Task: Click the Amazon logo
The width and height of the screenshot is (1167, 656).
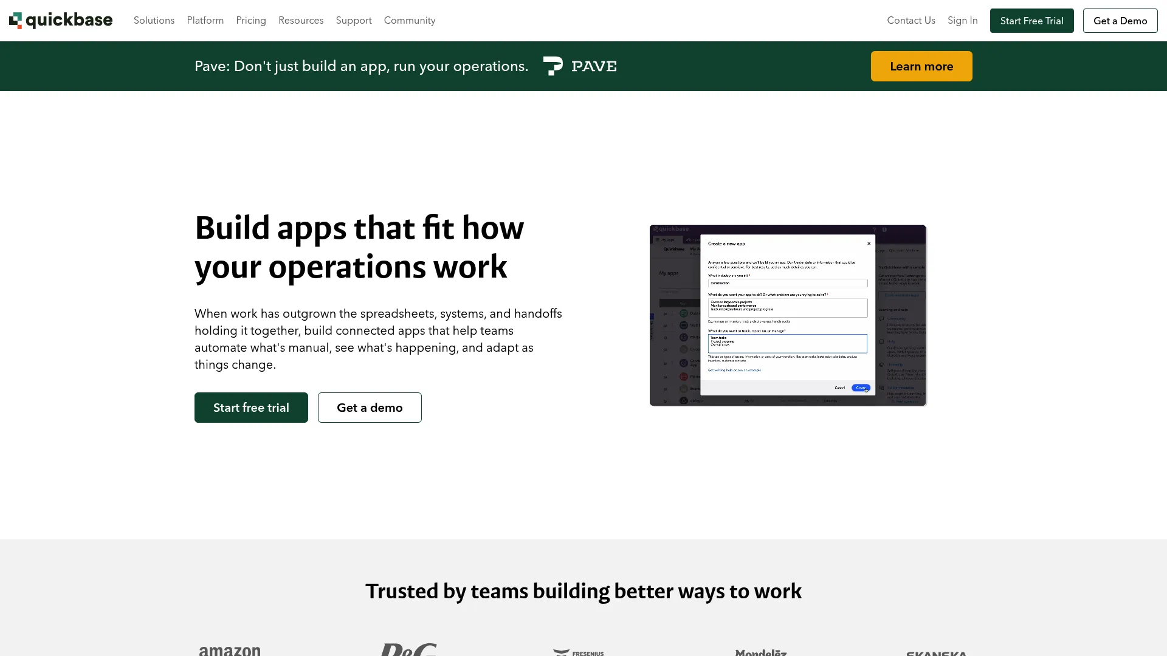Action: pos(230,651)
